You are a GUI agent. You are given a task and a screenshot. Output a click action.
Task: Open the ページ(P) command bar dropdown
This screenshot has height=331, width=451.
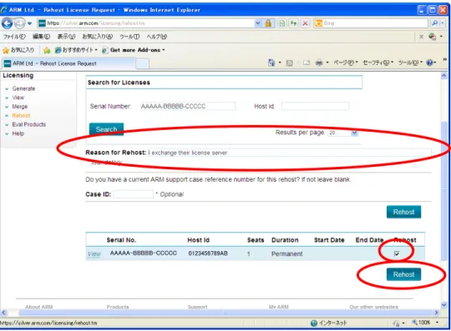point(346,63)
